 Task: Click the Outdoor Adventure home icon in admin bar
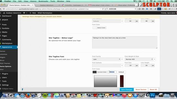(4, 13)
